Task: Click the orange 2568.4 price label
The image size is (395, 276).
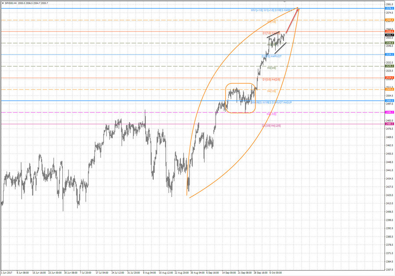Action: pos(389,20)
